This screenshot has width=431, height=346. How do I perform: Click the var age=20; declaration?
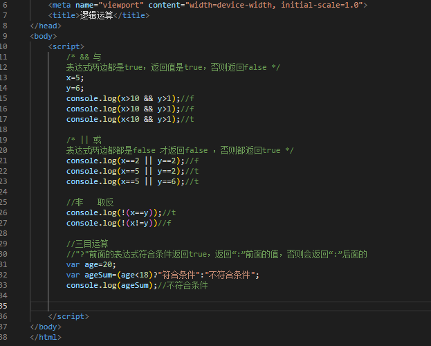point(91,264)
